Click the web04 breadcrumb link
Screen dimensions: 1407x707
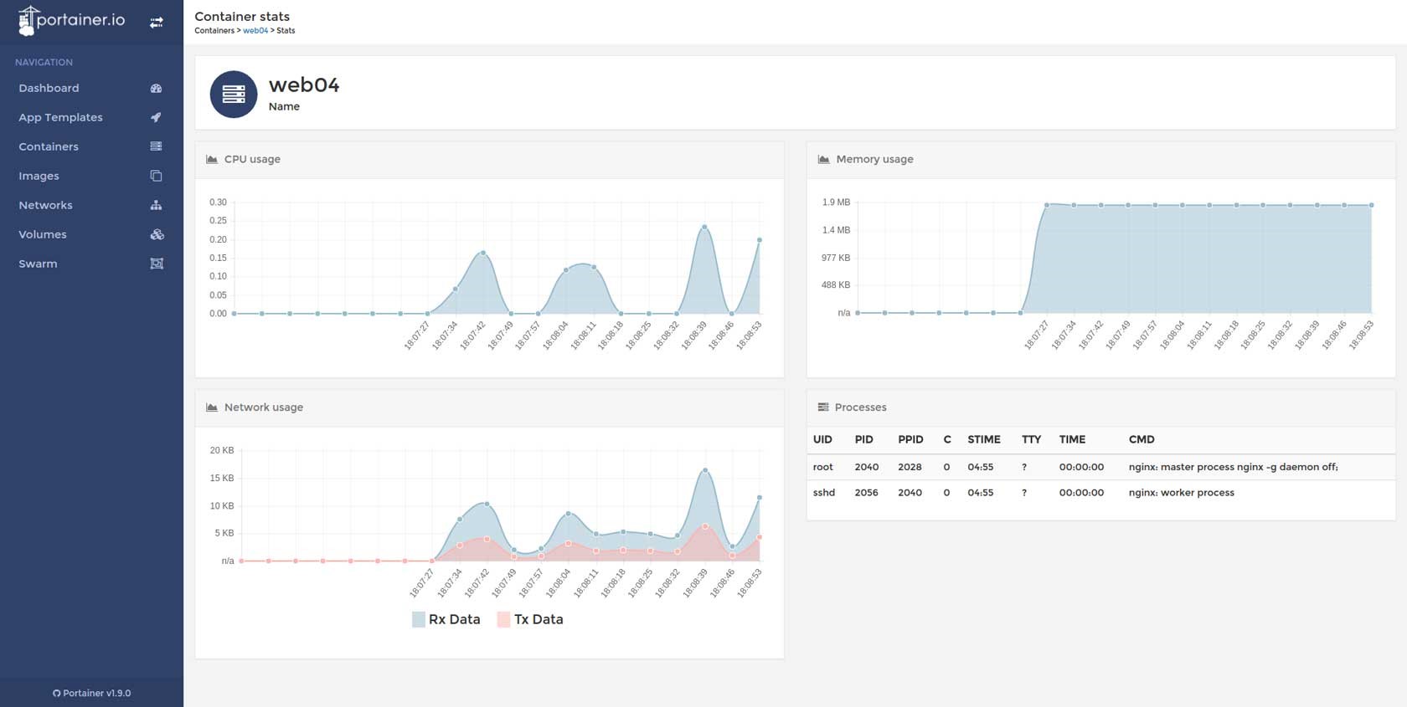point(255,31)
